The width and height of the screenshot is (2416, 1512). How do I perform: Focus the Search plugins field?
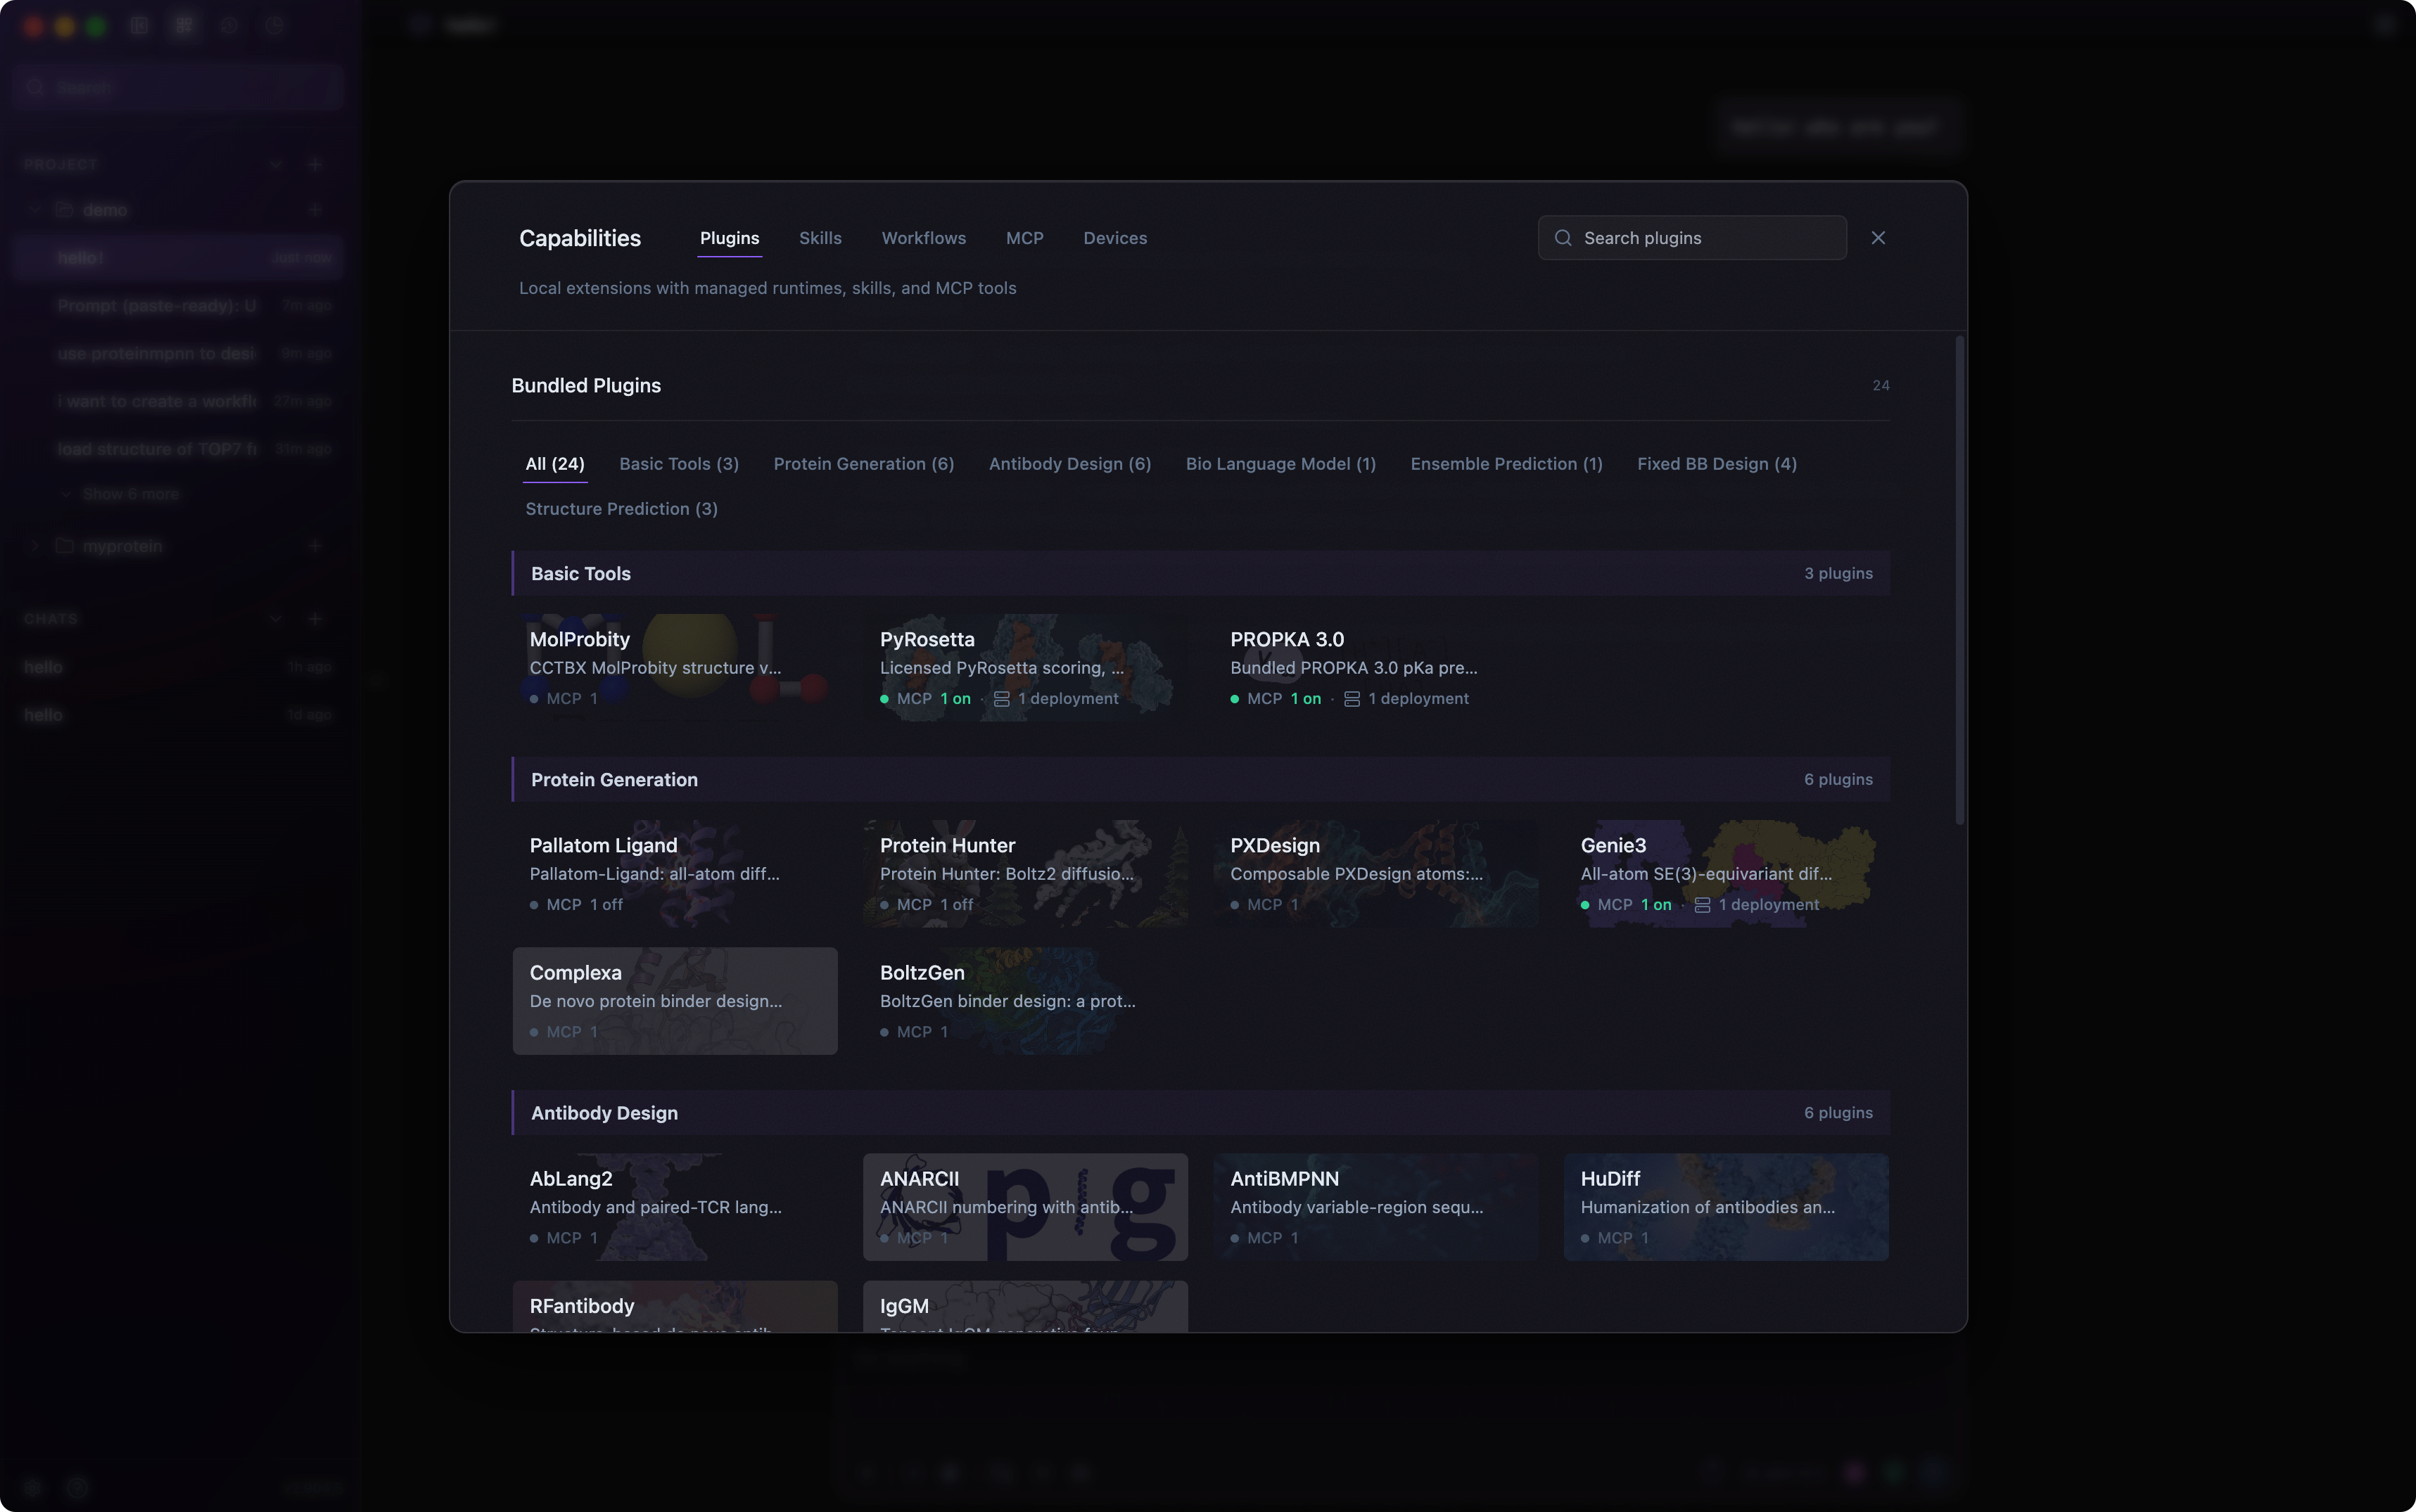[x=1692, y=238]
